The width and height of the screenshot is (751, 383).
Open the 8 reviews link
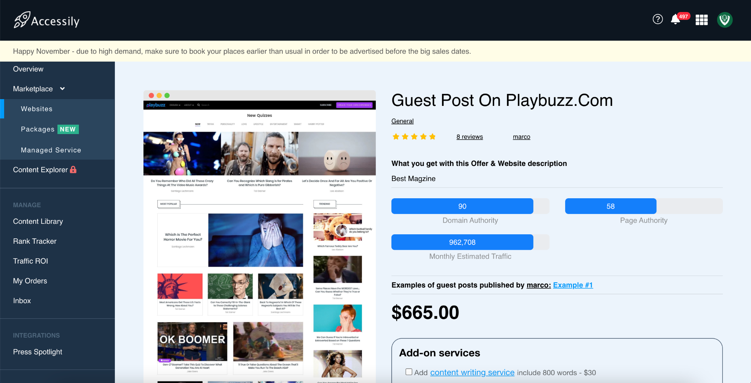[x=470, y=137]
